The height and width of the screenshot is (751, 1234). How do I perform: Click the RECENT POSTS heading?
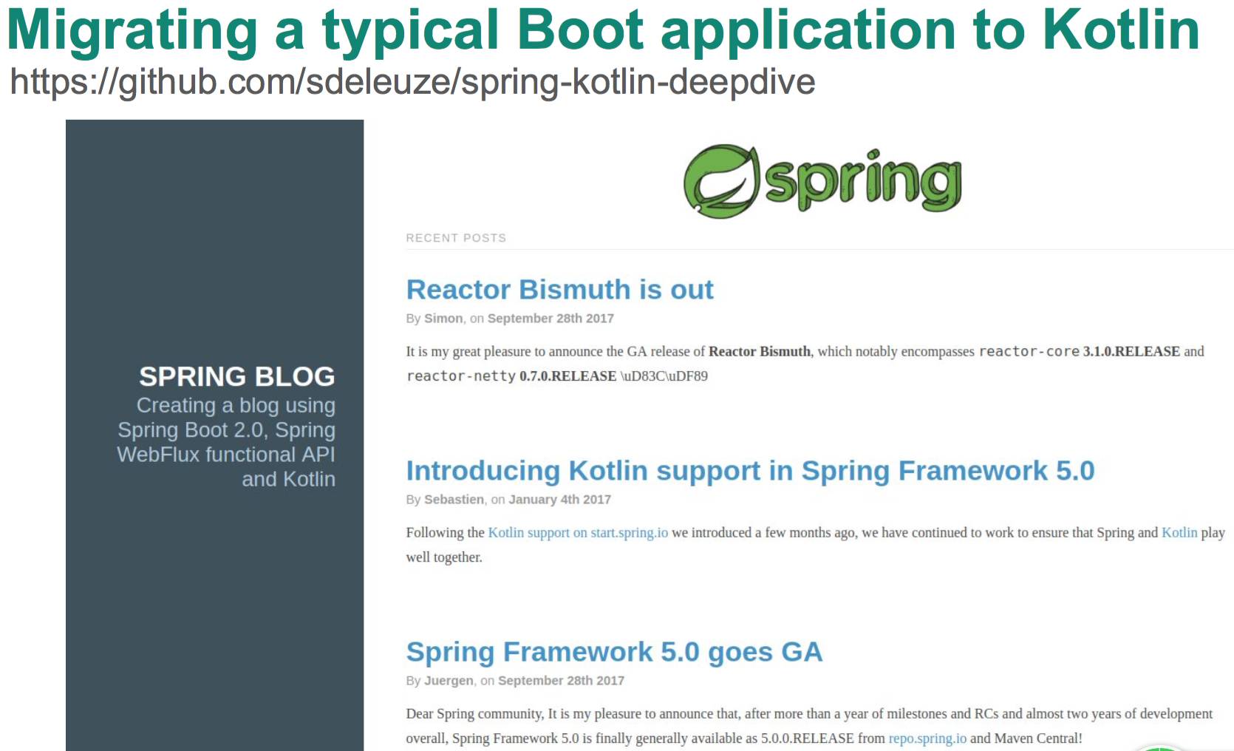click(x=456, y=238)
